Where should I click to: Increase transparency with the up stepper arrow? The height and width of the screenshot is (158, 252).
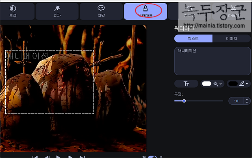coord(247,99)
